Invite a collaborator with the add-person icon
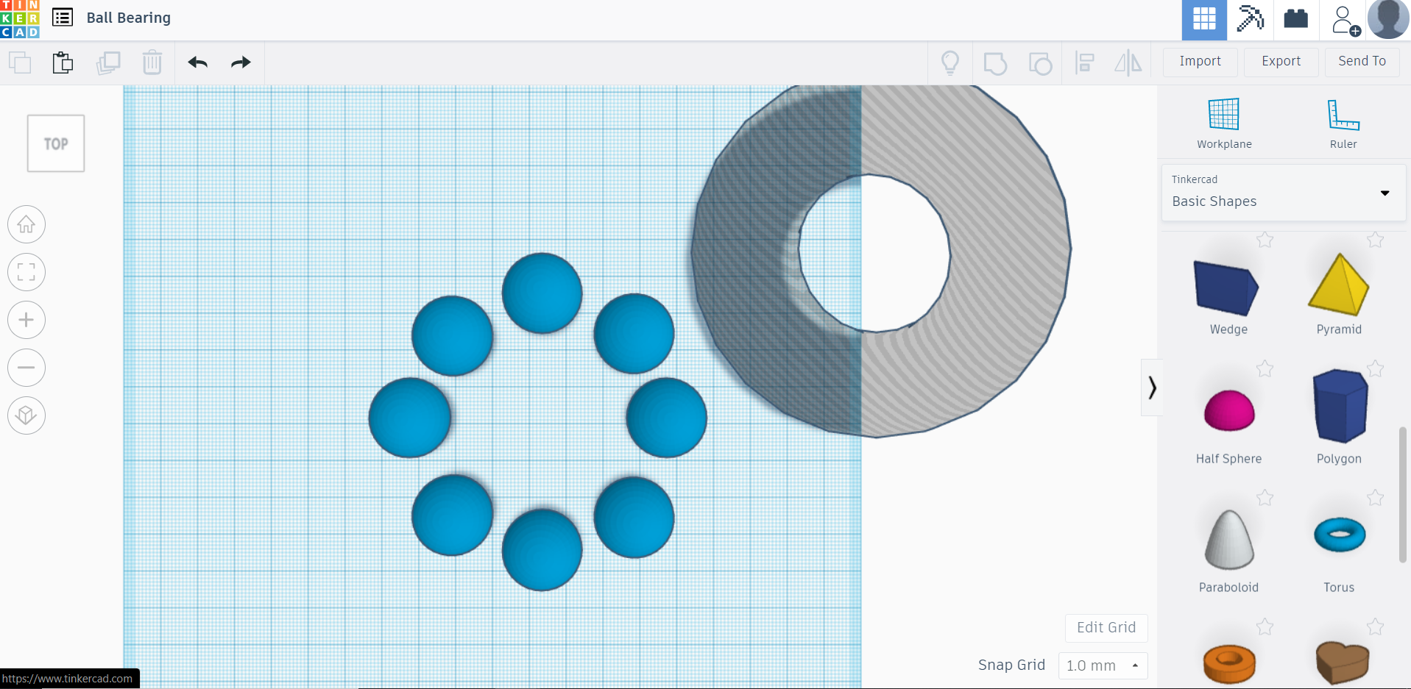This screenshot has height=689, width=1411. click(x=1345, y=20)
